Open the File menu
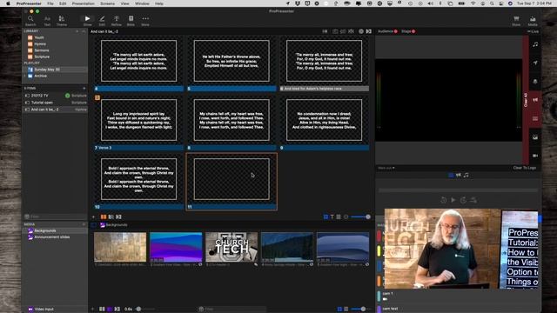This screenshot has height=313, width=557. click(x=50, y=3)
